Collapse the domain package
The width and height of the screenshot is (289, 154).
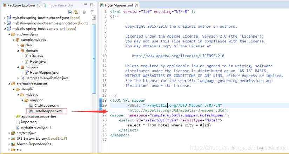point(18,51)
